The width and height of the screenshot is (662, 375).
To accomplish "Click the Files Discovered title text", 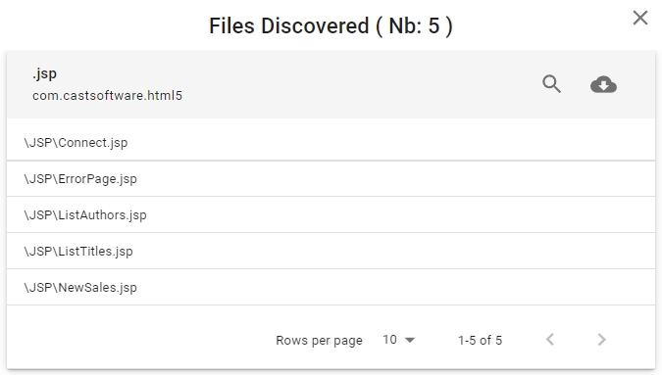I will point(288,25).
